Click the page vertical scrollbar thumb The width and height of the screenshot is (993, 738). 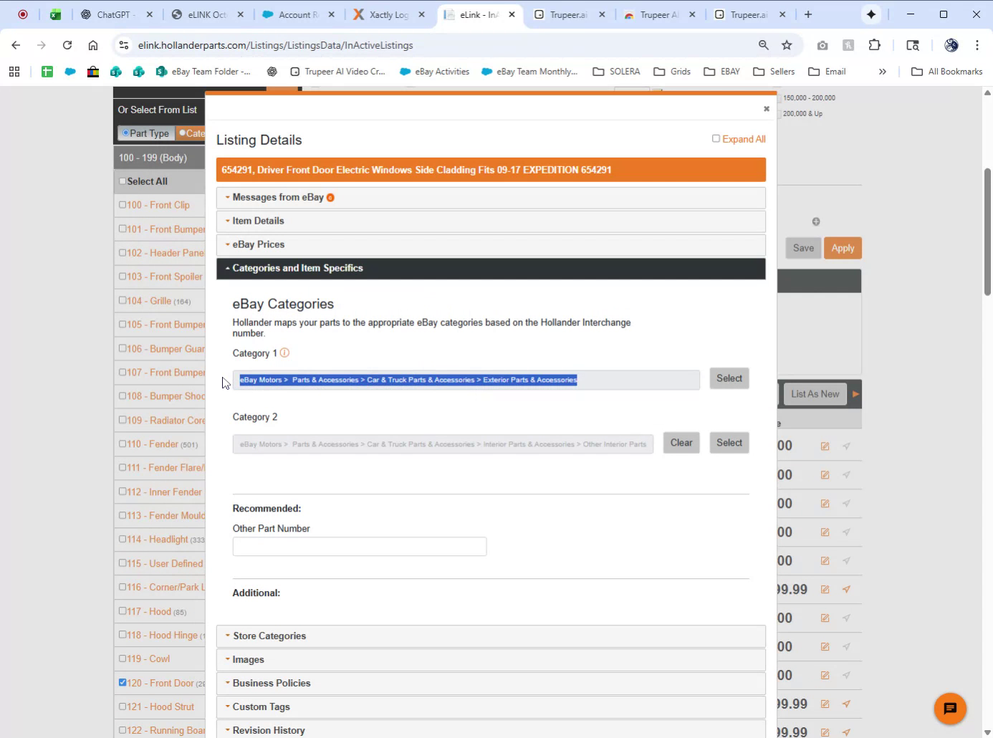[x=987, y=231]
